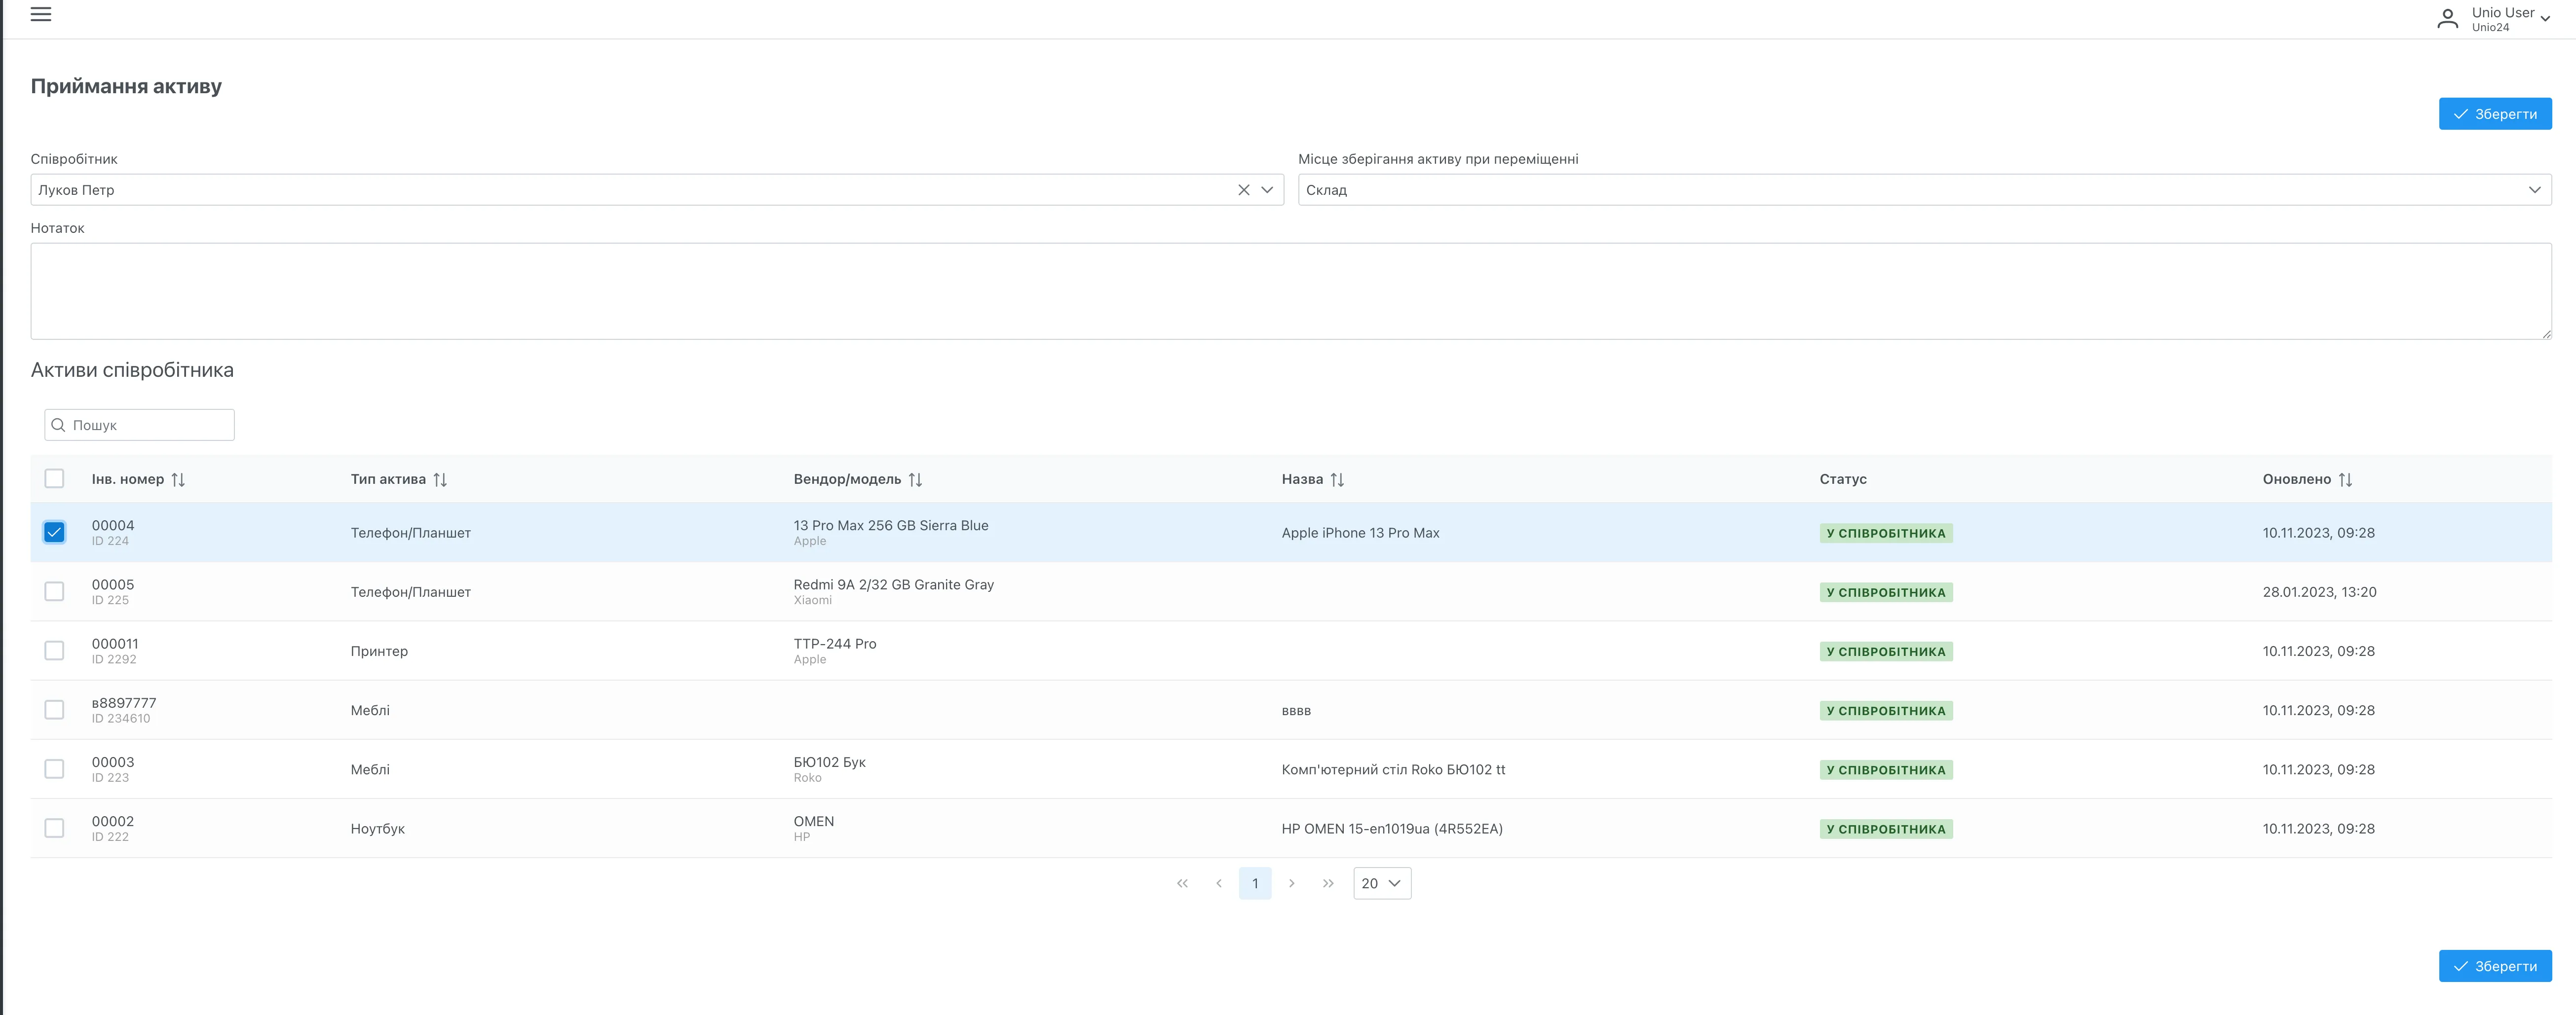Click the bottom Зберегти button

pos(2494,966)
